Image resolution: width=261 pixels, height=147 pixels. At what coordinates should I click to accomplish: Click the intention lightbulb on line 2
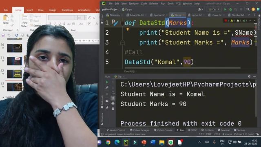click(x=128, y=29)
